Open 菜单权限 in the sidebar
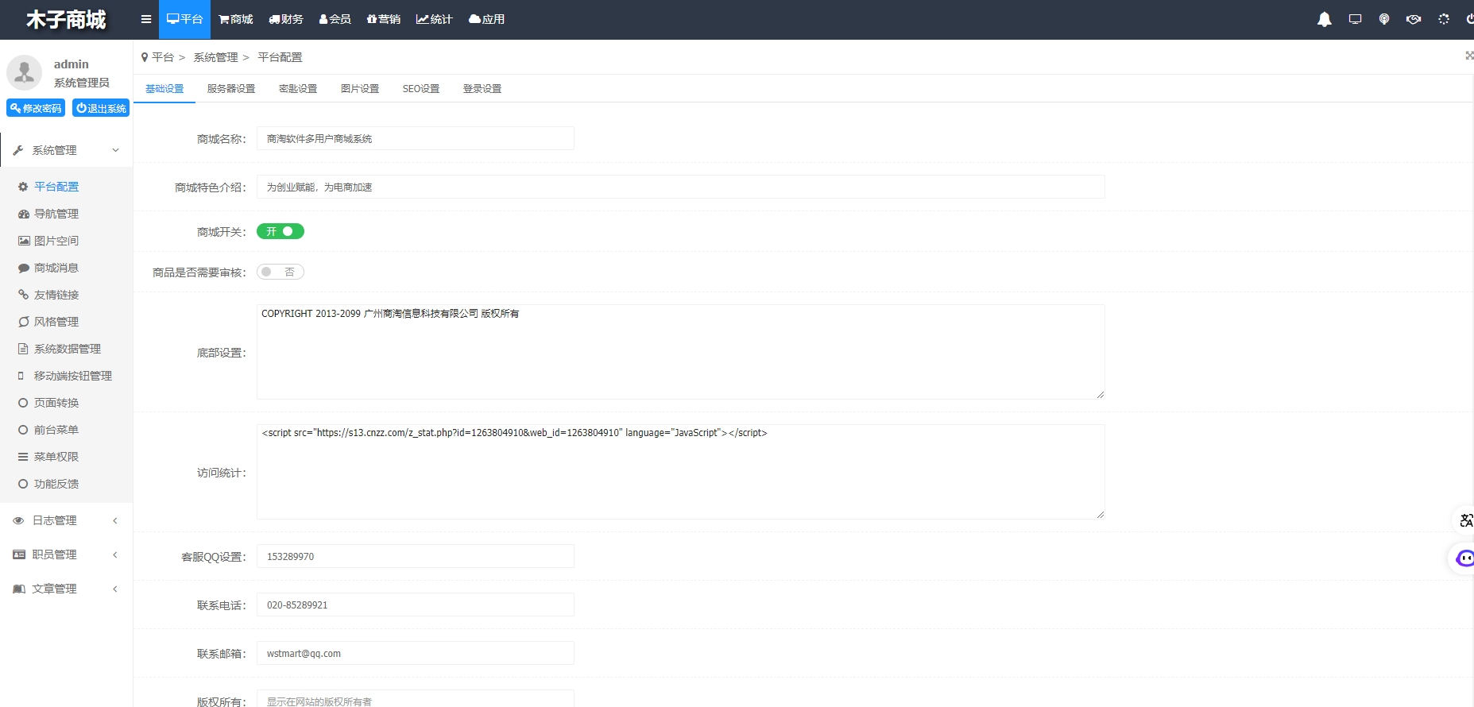Image resolution: width=1474 pixels, height=707 pixels. tap(56, 457)
